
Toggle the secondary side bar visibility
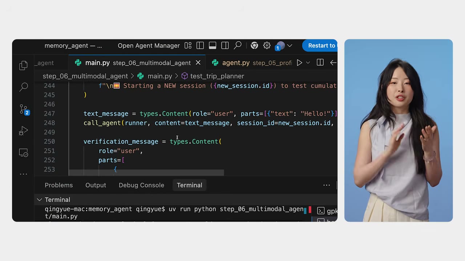point(225,46)
